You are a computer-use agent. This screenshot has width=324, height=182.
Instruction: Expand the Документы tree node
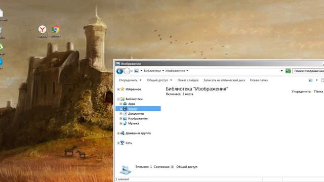tap(121, 114)
